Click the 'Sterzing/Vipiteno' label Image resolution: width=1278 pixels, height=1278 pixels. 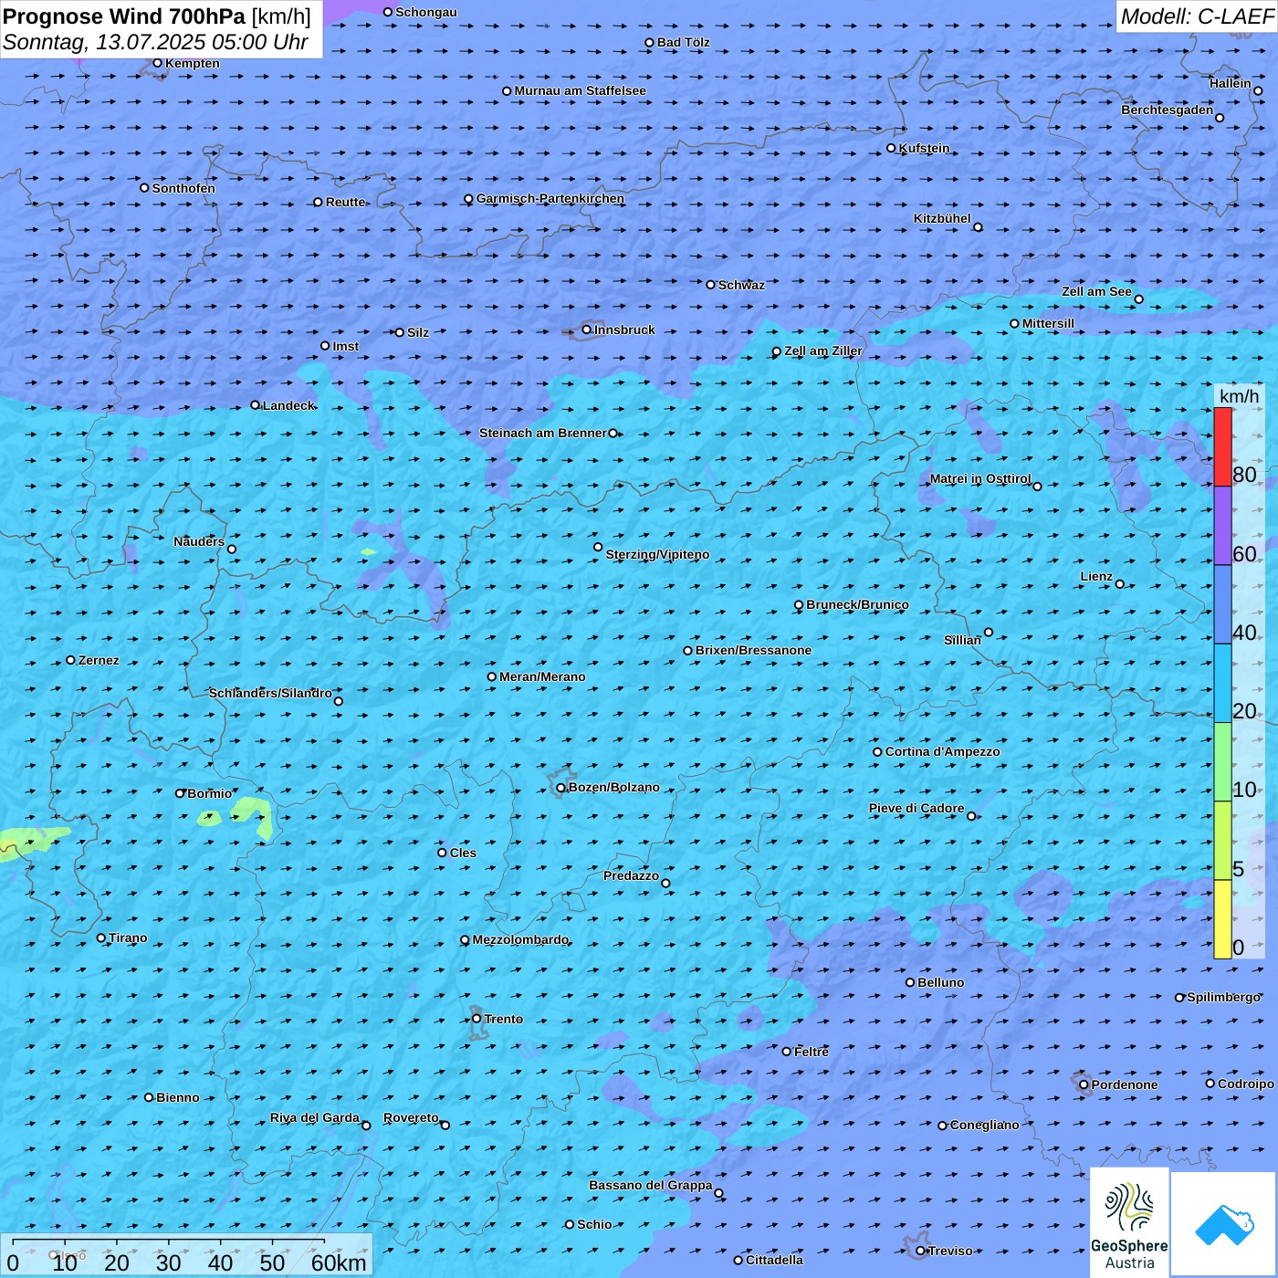[658, 554]
